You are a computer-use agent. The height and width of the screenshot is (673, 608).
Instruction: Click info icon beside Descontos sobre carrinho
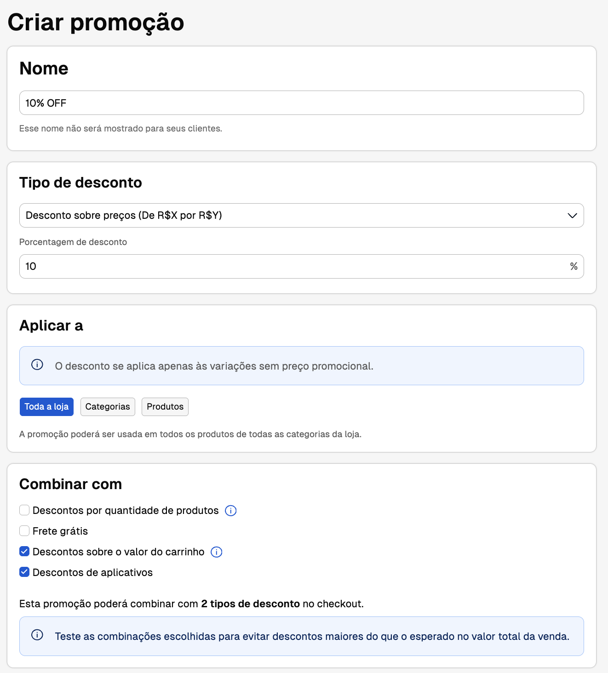click(x=216, y=552)
